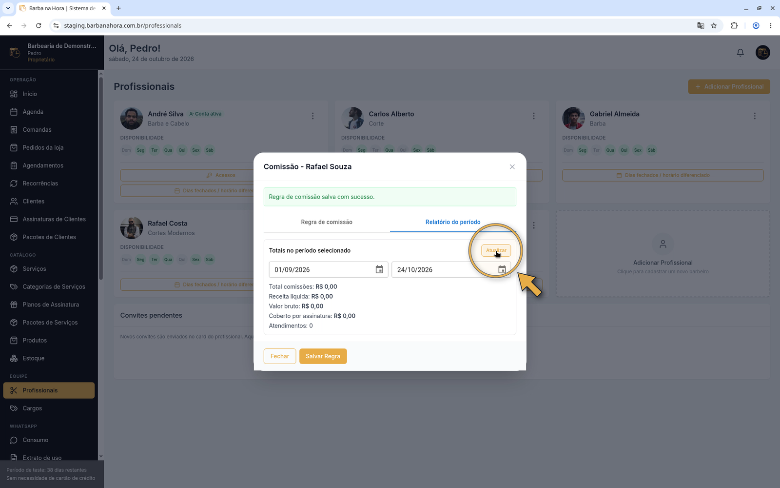Open Estoque in the sidebar
The image size is (780, 488).
click(49, 358)
